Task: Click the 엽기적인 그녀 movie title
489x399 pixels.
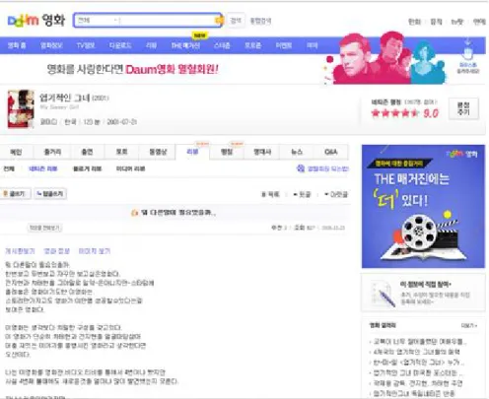Action: pos(64,98)
